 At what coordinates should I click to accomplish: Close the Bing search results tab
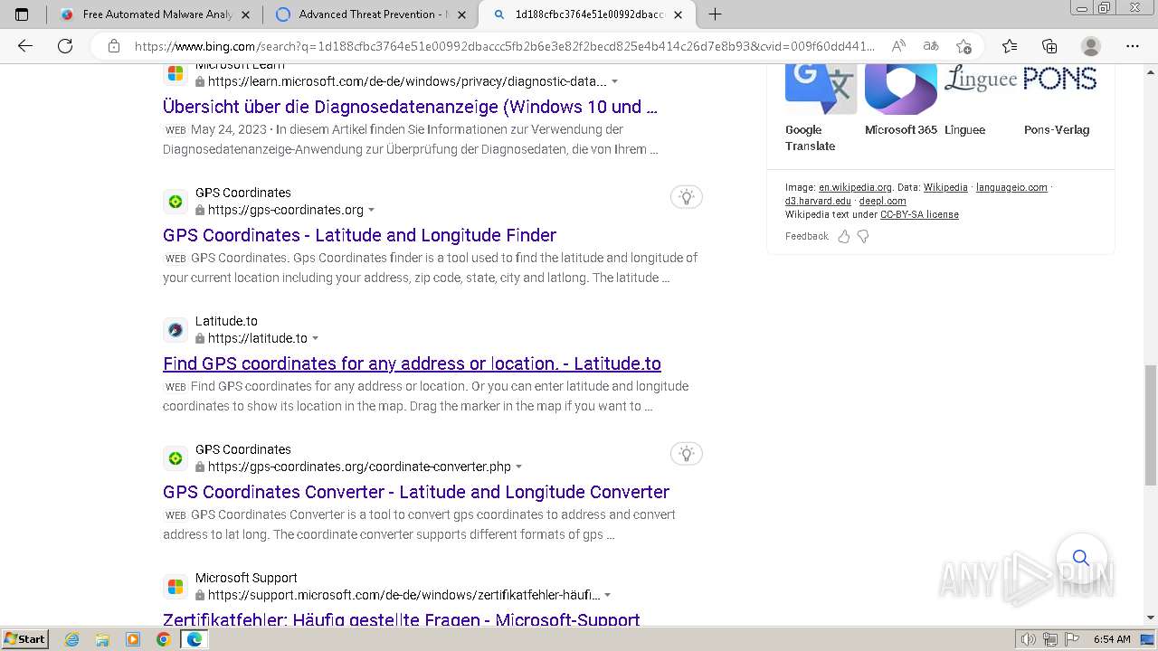678,14
